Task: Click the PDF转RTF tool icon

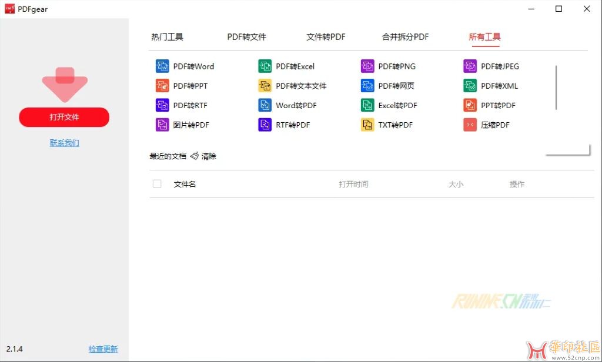Action: coord(162,105)
